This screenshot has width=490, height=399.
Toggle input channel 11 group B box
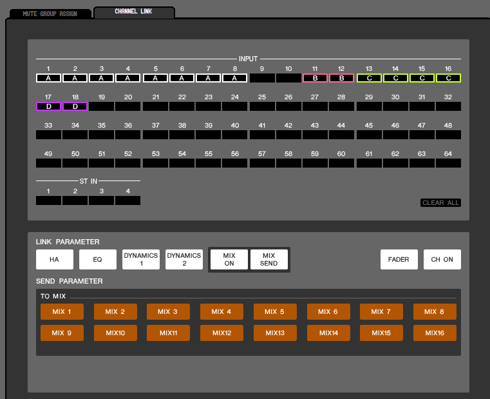tap(315, 78)
